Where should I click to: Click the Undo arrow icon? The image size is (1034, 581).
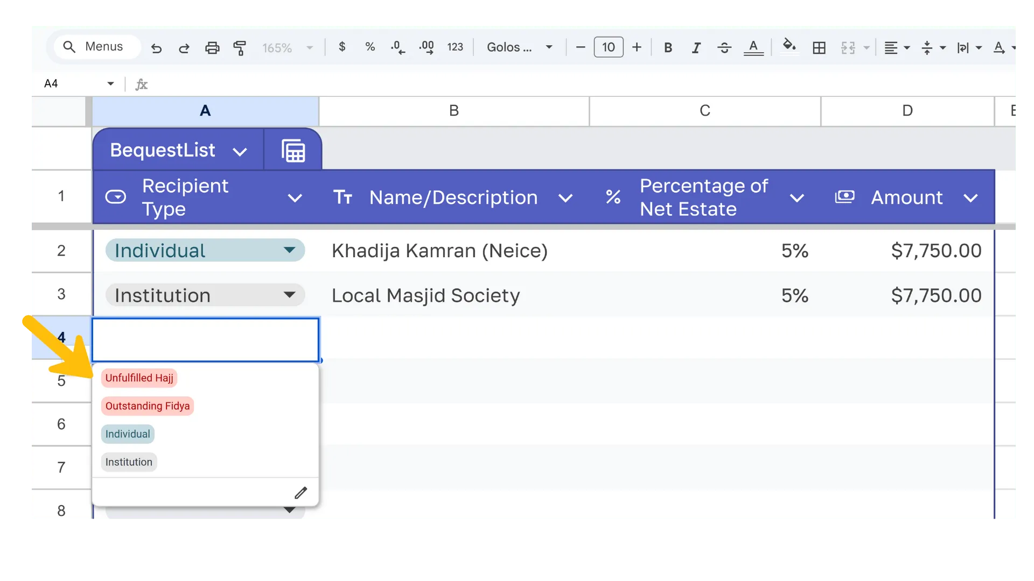pos(156,48)
